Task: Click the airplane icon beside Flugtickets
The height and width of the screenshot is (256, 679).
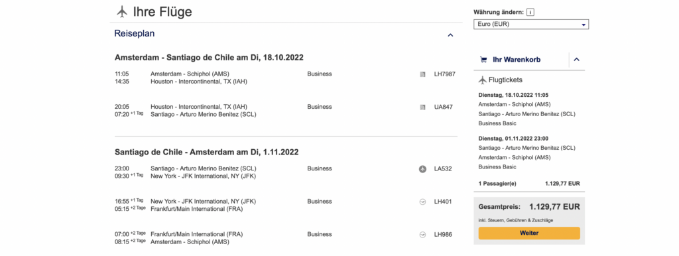Action: [x=483, y=80]
